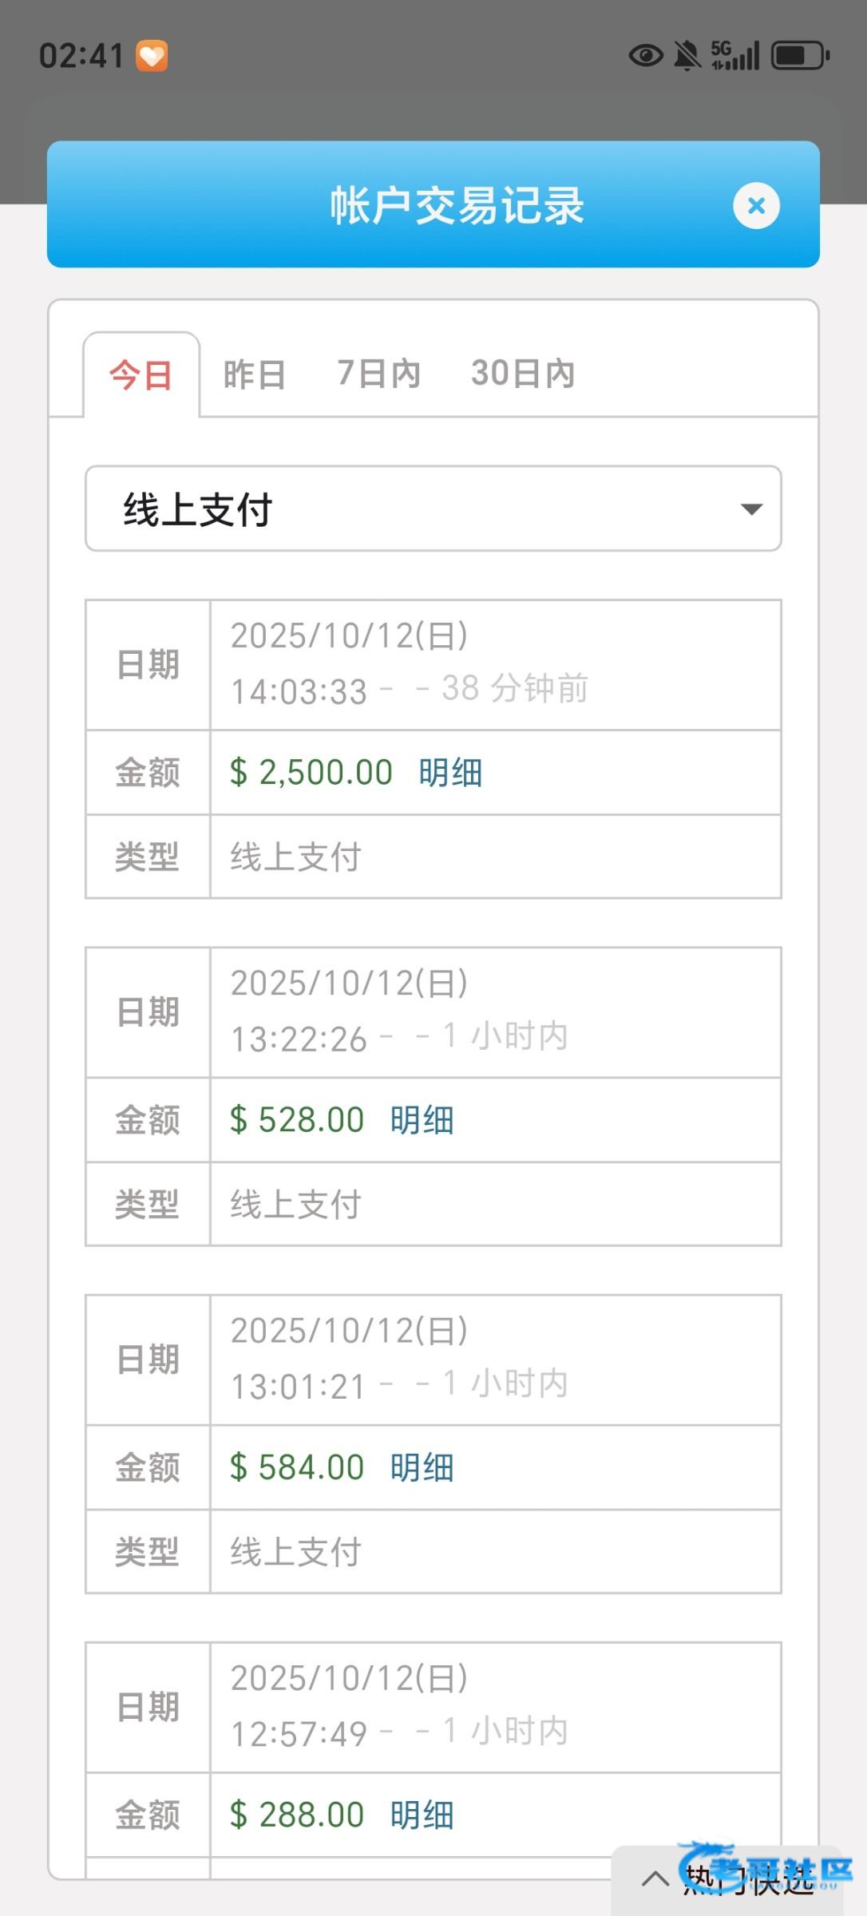Tap the muted notification bell icon
867x1916 pixels.
[x=687, y=56]
